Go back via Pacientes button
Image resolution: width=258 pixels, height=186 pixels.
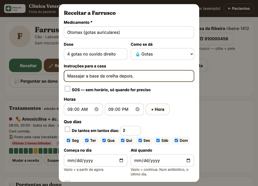point(239,9)
